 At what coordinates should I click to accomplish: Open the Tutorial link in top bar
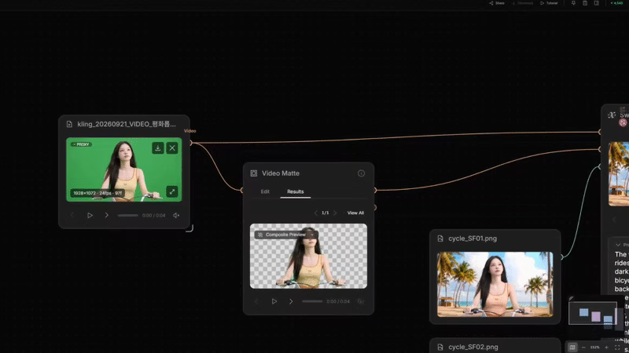coord(549,3)
